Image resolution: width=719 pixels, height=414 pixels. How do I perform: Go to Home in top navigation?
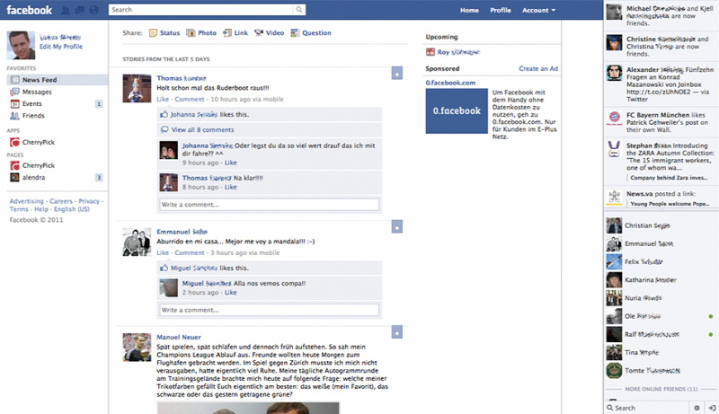pyautogui.click(x=469, y=10)
